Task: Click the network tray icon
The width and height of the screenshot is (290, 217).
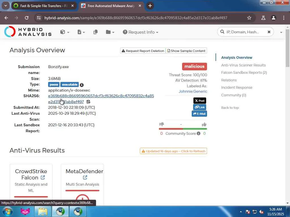Action: (255, 212)
